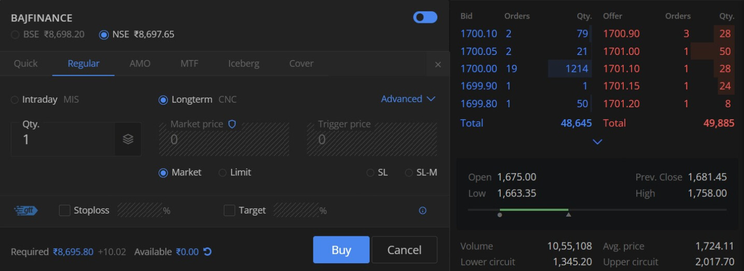
Task: Select SL-M order type
Action: [x=409, y=173]
